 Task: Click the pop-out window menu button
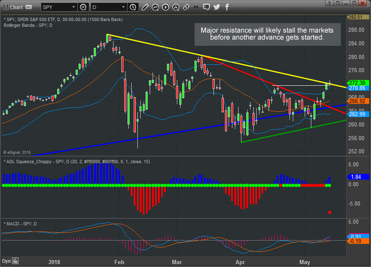[x=338, y=3]
